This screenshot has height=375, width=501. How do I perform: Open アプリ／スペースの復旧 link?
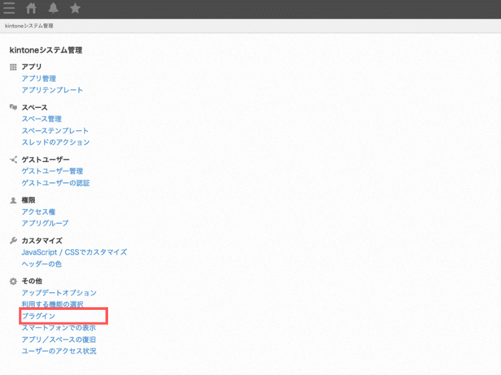pos(59,339)
